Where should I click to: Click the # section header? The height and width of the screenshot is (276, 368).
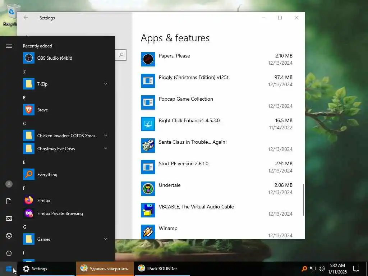point(24,72)
